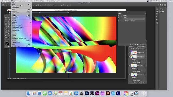
Task: Click the search icon in Photoshop's top right
Action: coord(162,5)
